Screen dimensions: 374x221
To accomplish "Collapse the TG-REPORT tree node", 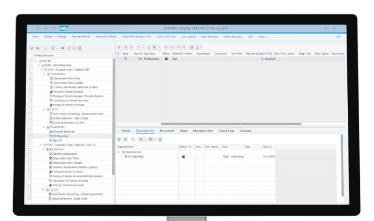I will [x=44, y=127].
